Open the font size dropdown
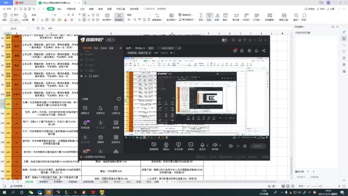The width and height of the screenshot is (348, 196). tap(64, 15)
